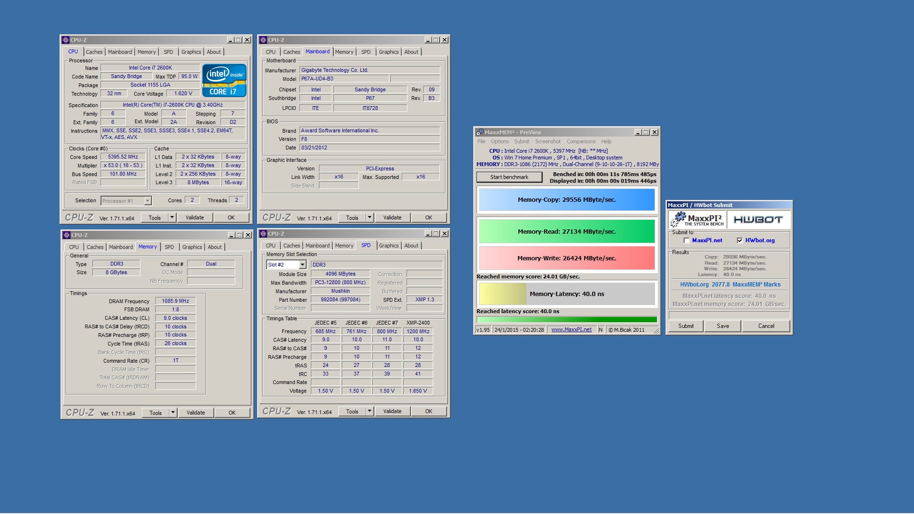Close the CPU-Z SPD window

[444, 234]
